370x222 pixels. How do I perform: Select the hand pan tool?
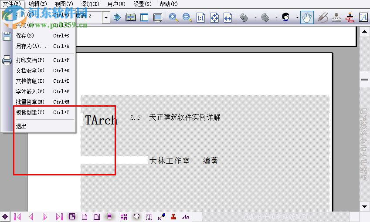(x=307, y=17)
